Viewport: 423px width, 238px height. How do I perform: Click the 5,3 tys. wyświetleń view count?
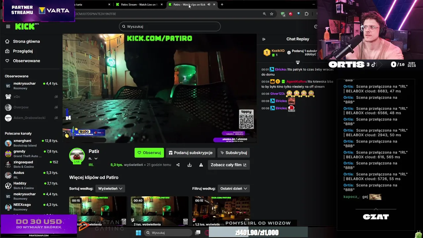click(127, 165)
